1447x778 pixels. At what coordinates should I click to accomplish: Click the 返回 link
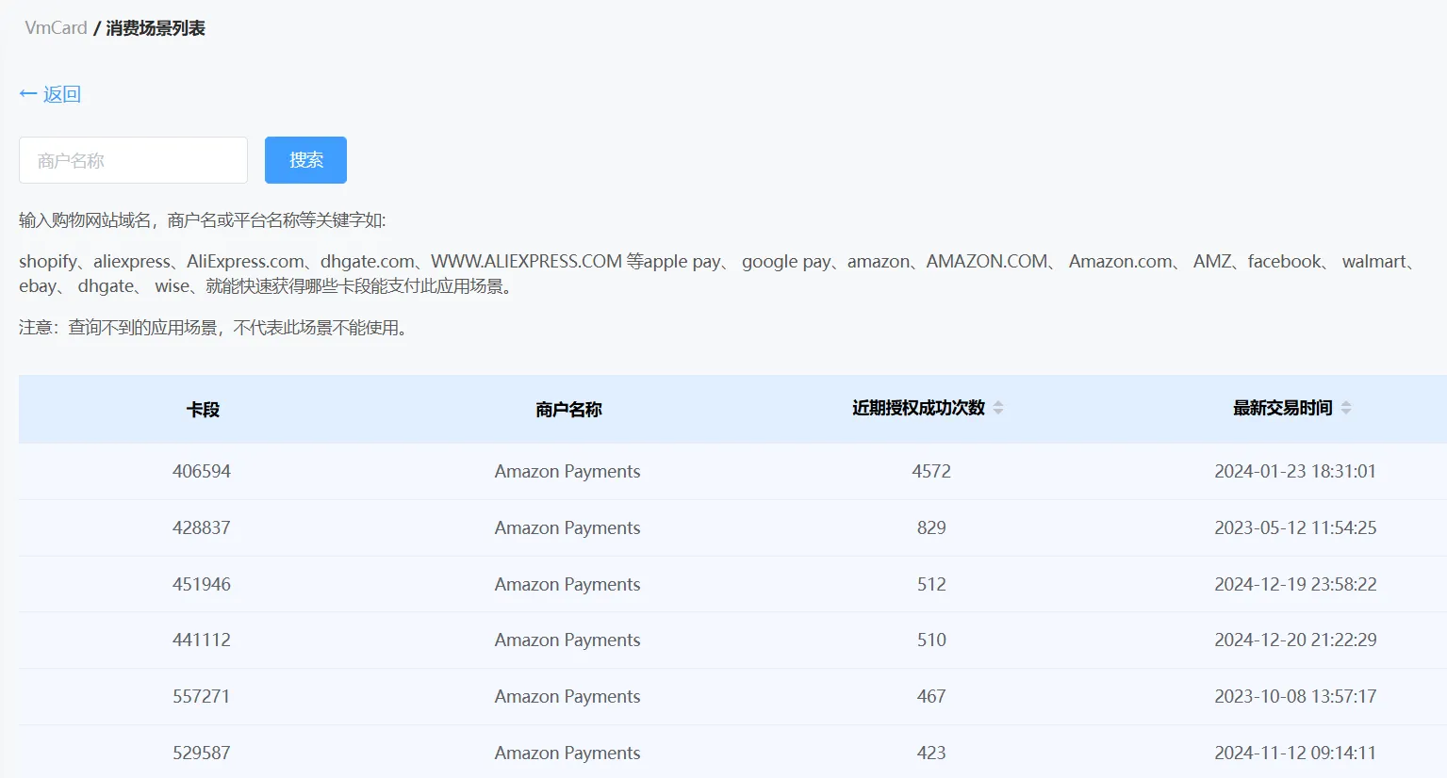[x=61, y=94]
